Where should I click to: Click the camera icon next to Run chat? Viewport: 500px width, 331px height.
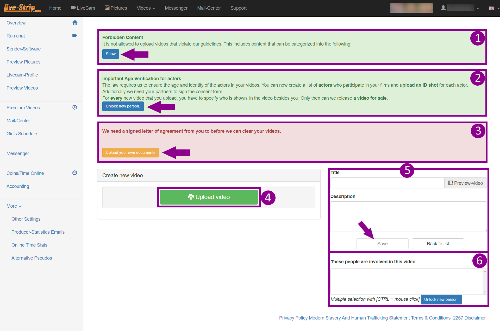pyautogui.click(x=75, y=36)
